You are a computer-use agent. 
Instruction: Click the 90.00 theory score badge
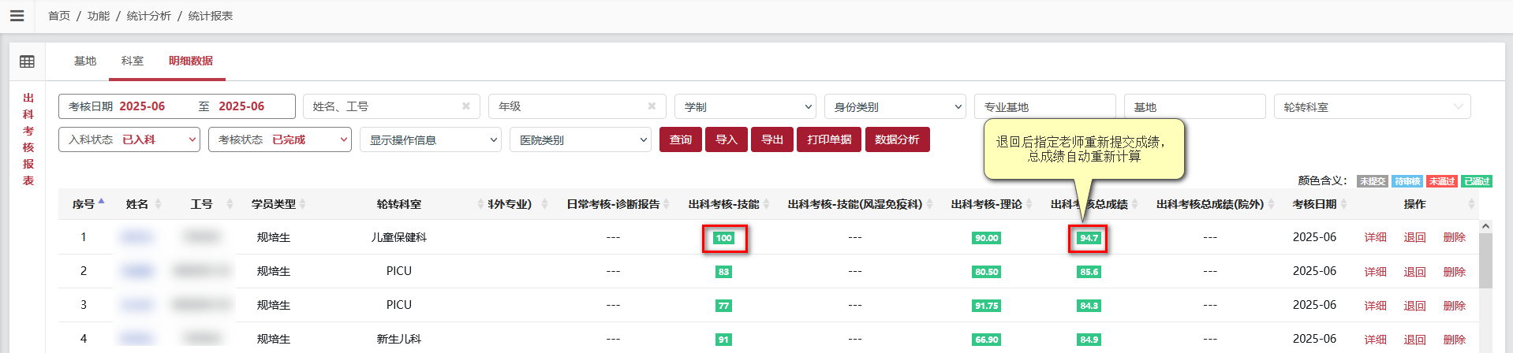coord(986,238)
